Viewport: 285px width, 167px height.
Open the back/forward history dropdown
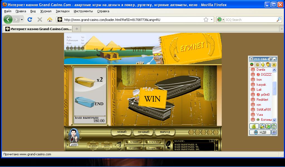click(x=22, y=19)
